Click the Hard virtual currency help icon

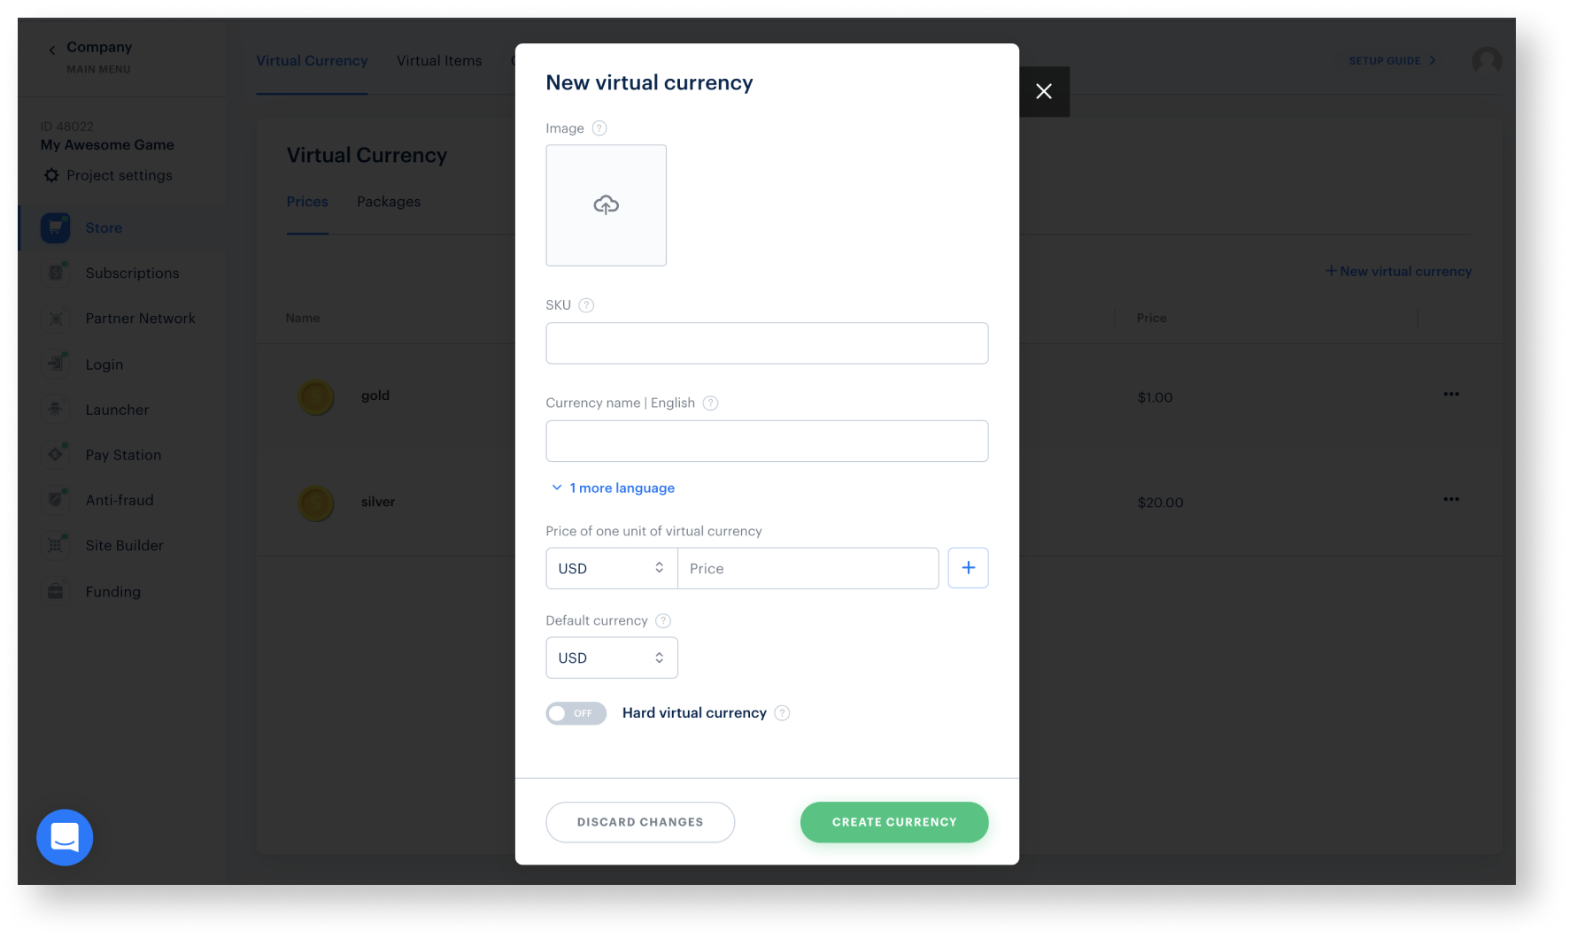point(782,713)
